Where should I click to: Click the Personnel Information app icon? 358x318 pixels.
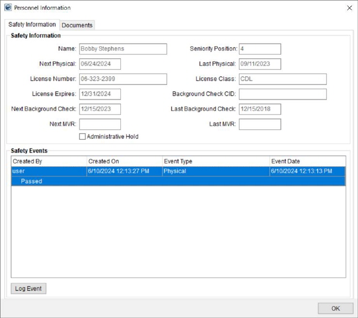coord(8,8)
